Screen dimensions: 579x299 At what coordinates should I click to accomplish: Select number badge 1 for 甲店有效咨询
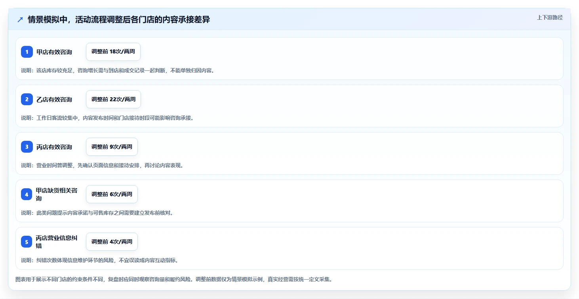pyautogui.click(x=27, y=52)
